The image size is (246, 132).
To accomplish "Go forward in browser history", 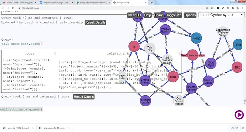I will [x=8, y=8].
